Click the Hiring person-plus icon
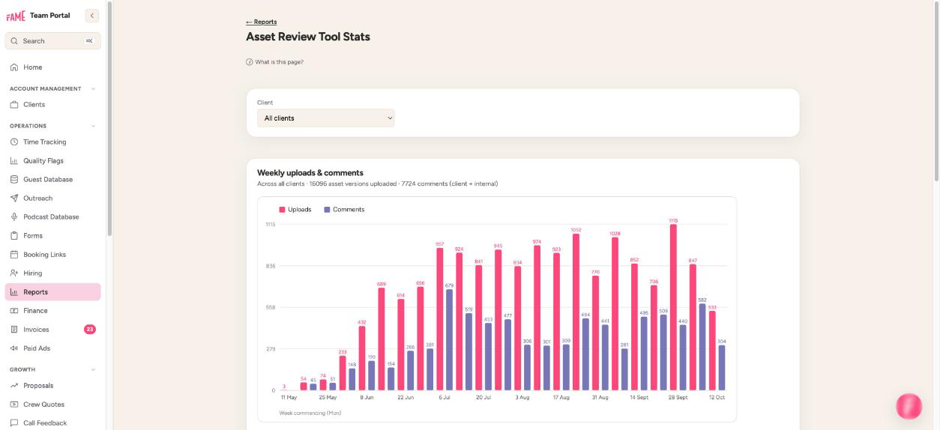The height and width of the screenshot is (430, 940). [x=14, y=273]
